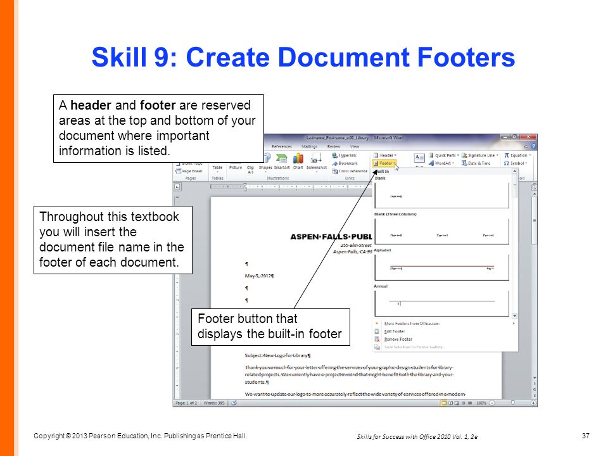608x456 pixels.
Task: Open the WordArt dropdown
Action: [441, 163]
